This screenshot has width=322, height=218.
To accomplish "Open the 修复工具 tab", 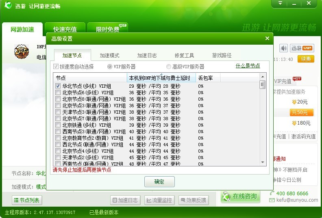I will pyautogui.click(x=184, y=55).
